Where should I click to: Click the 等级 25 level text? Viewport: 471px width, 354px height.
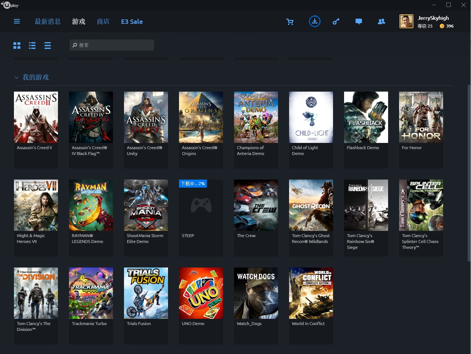(425, 26)
